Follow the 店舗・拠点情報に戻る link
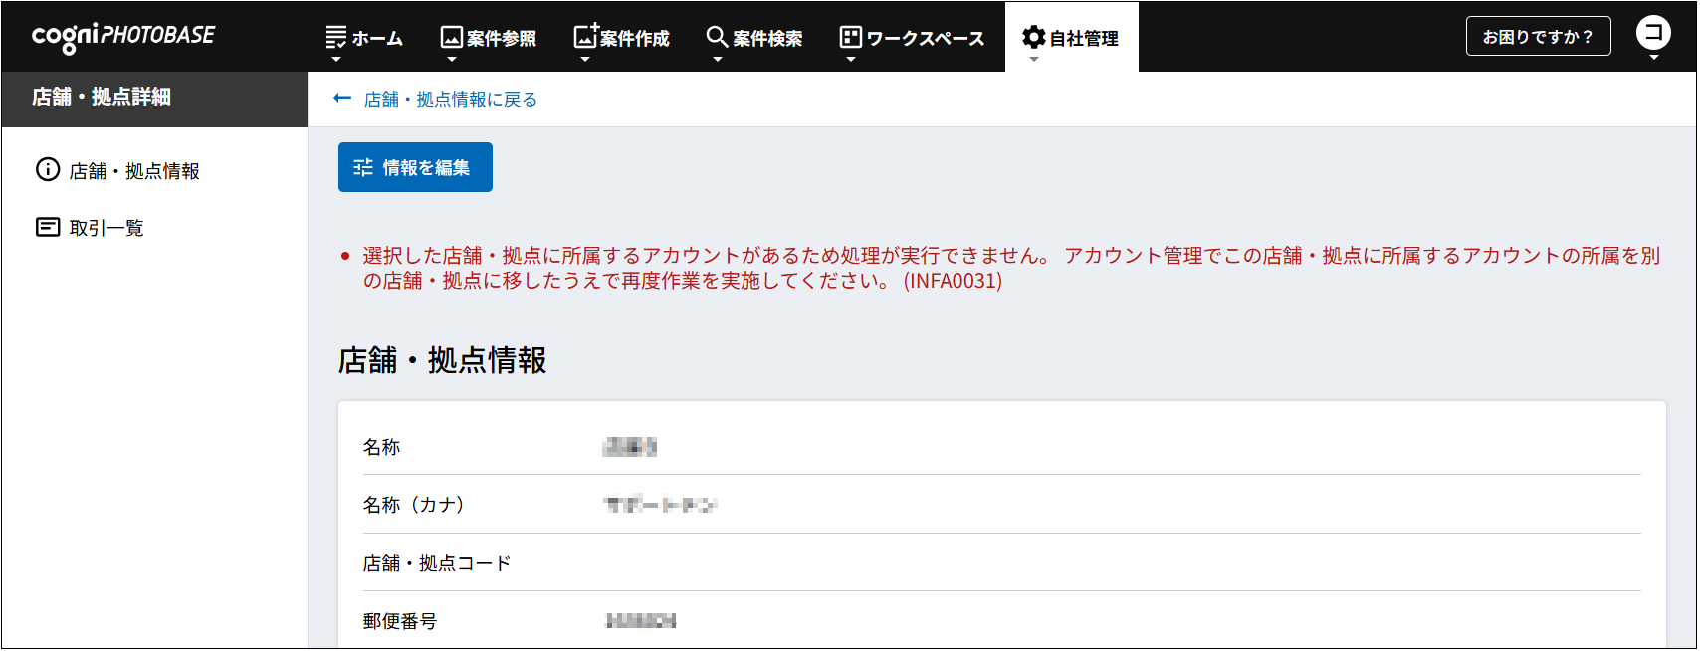 click(450, 100)
